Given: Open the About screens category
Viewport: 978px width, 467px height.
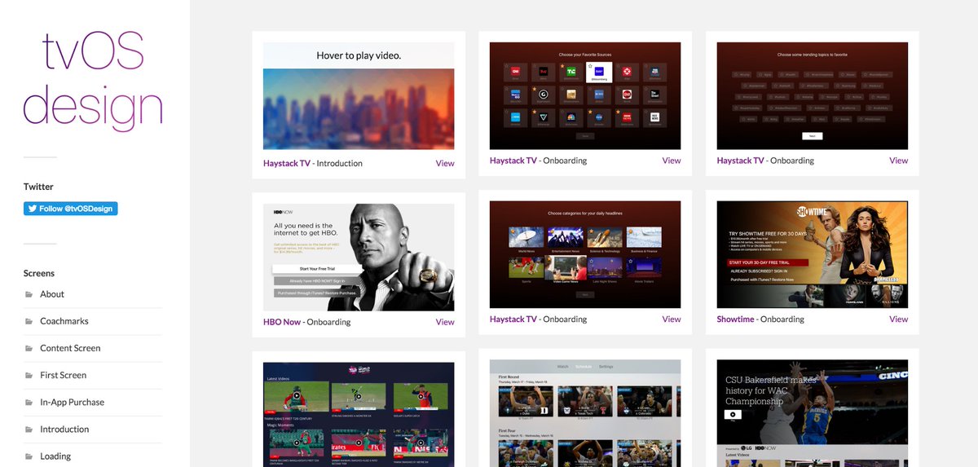Looking at the screenshot, I should click(52, 294).
